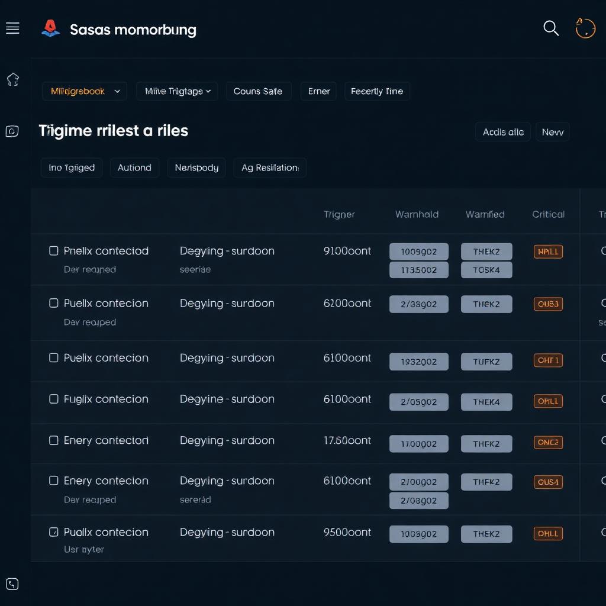Screen dimensions: 606x606
Task: Open the messages icon in the sidebar
Action: 12,131
